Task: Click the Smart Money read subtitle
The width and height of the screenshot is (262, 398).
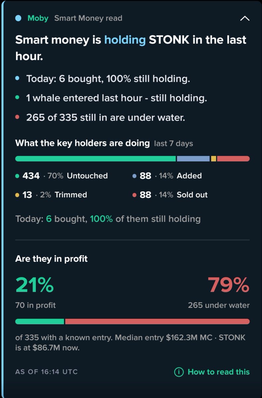Action: (x=88, y=18)
